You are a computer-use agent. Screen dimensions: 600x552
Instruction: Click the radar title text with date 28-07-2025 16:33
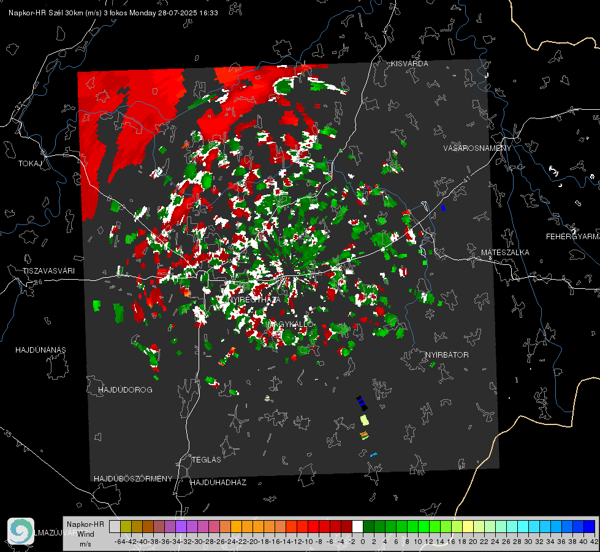[x=113, y=13]
